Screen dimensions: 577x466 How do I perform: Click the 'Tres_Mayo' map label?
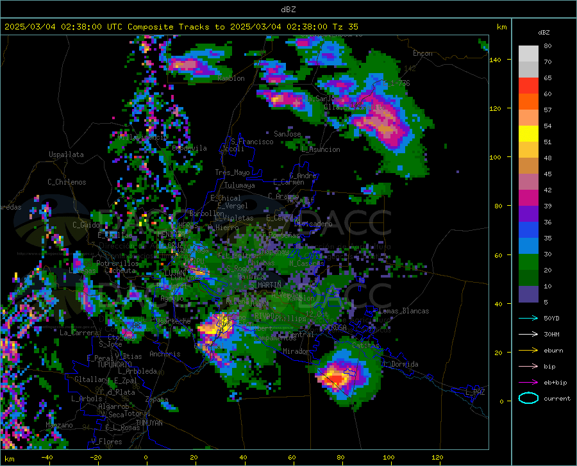tap(232, 172)
